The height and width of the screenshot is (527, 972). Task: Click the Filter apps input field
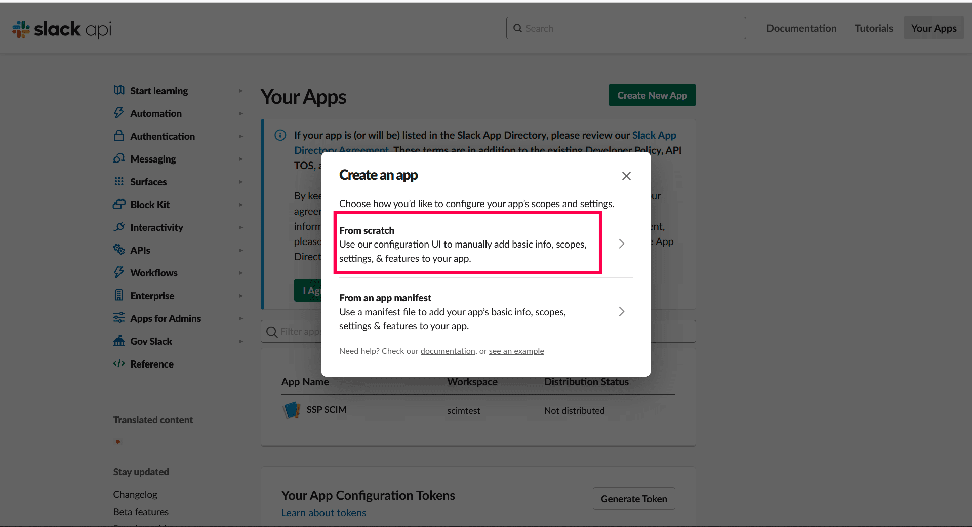tap(478, 332)
